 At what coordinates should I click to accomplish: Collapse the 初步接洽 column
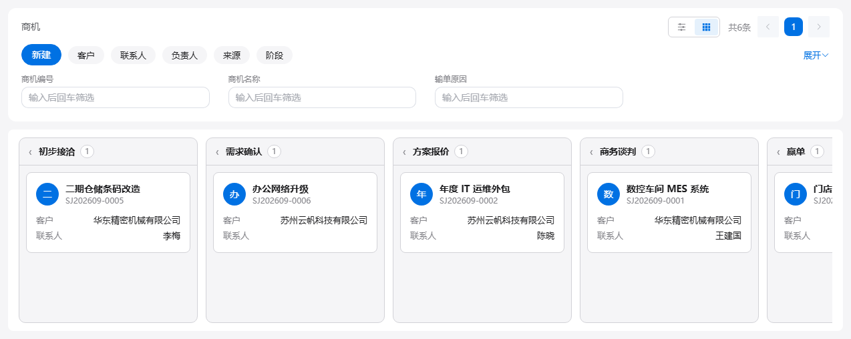click(30, 152)
